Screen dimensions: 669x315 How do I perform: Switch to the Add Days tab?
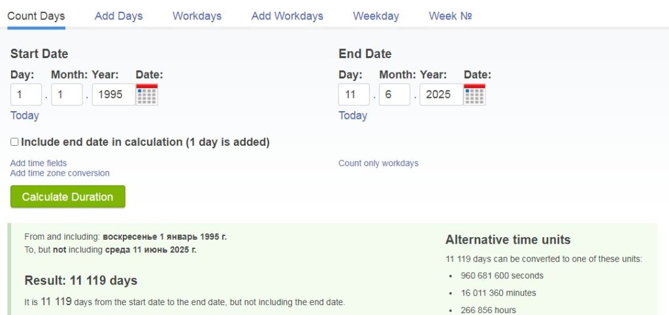(119, 16)
